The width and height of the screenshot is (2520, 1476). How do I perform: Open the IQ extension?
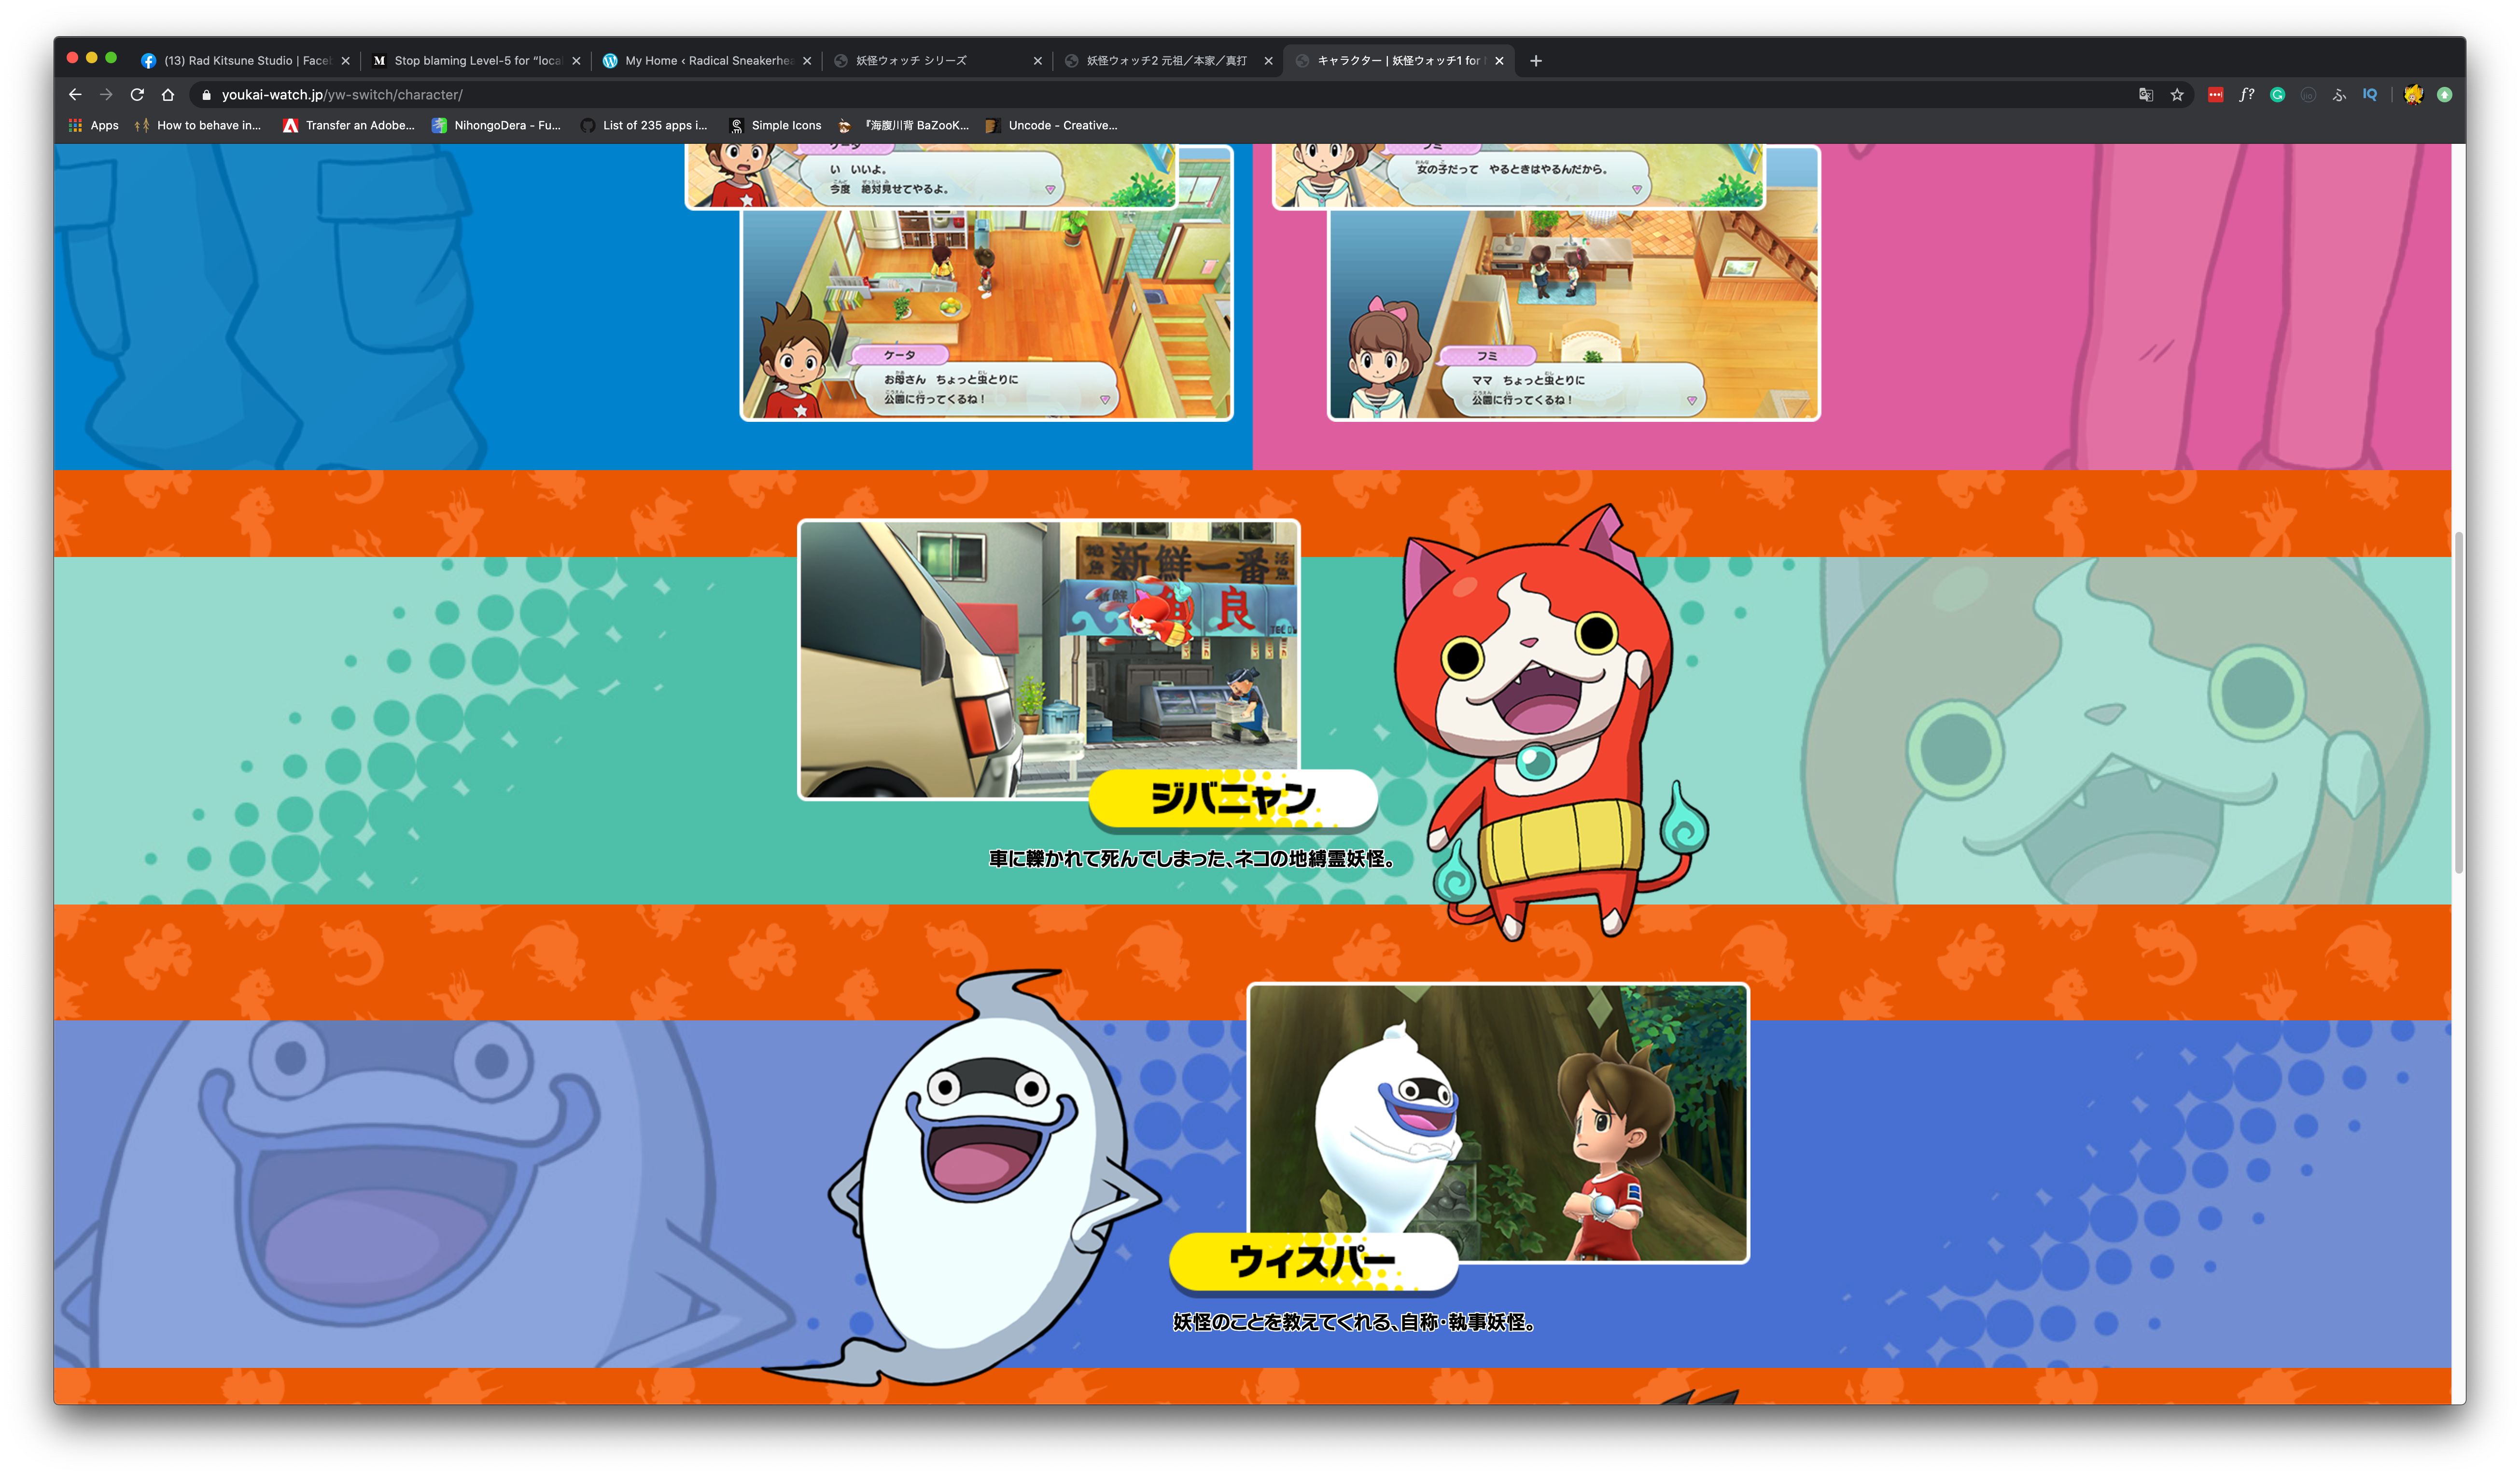(x=2370, y=95)
